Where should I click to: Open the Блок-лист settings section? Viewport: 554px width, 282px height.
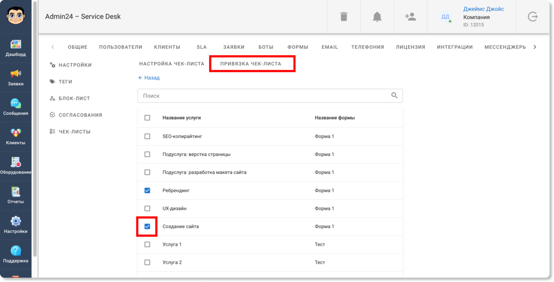tap(74, 99)
